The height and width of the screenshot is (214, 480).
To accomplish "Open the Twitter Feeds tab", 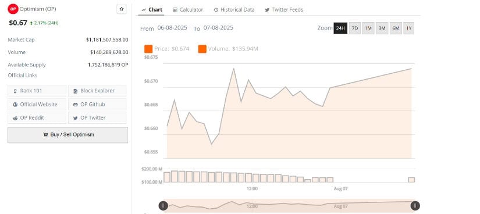I will pos(284,10).
